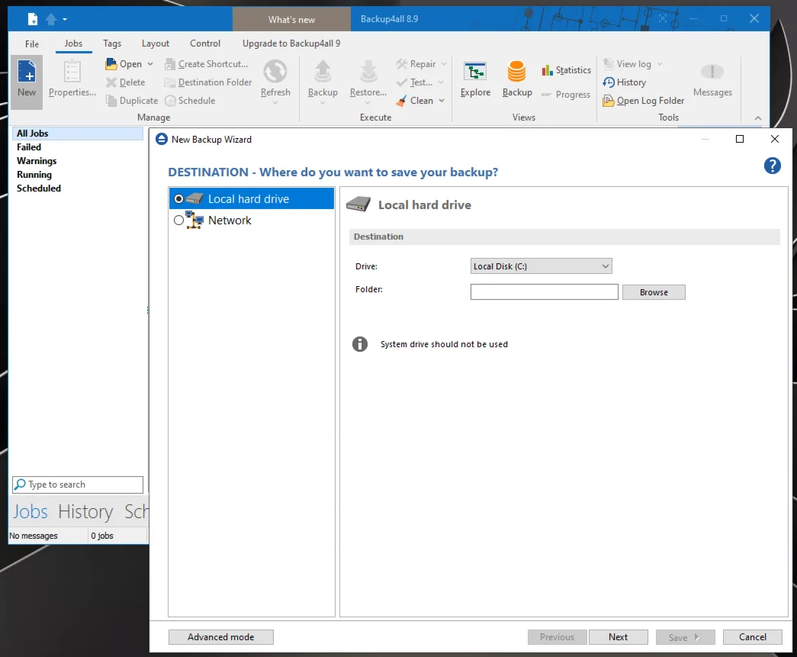Click the blue help question mark icon
The height and width of the screenshot is (657, 797).
[x=772, y=166]
